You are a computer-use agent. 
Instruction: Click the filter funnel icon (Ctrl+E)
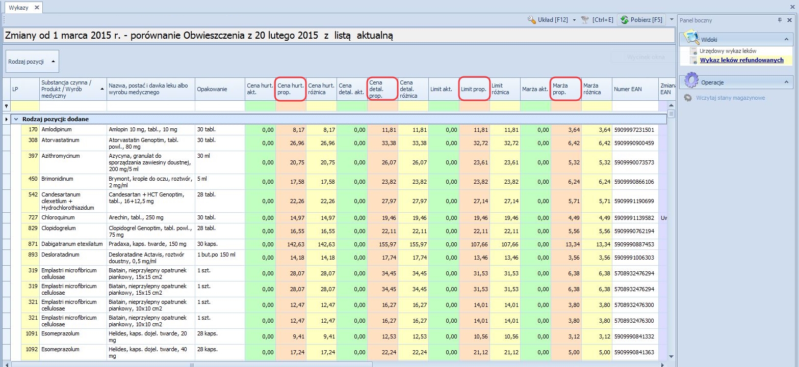584,20
